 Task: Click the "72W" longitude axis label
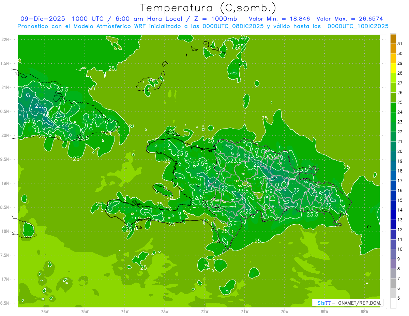click(204, 312)
